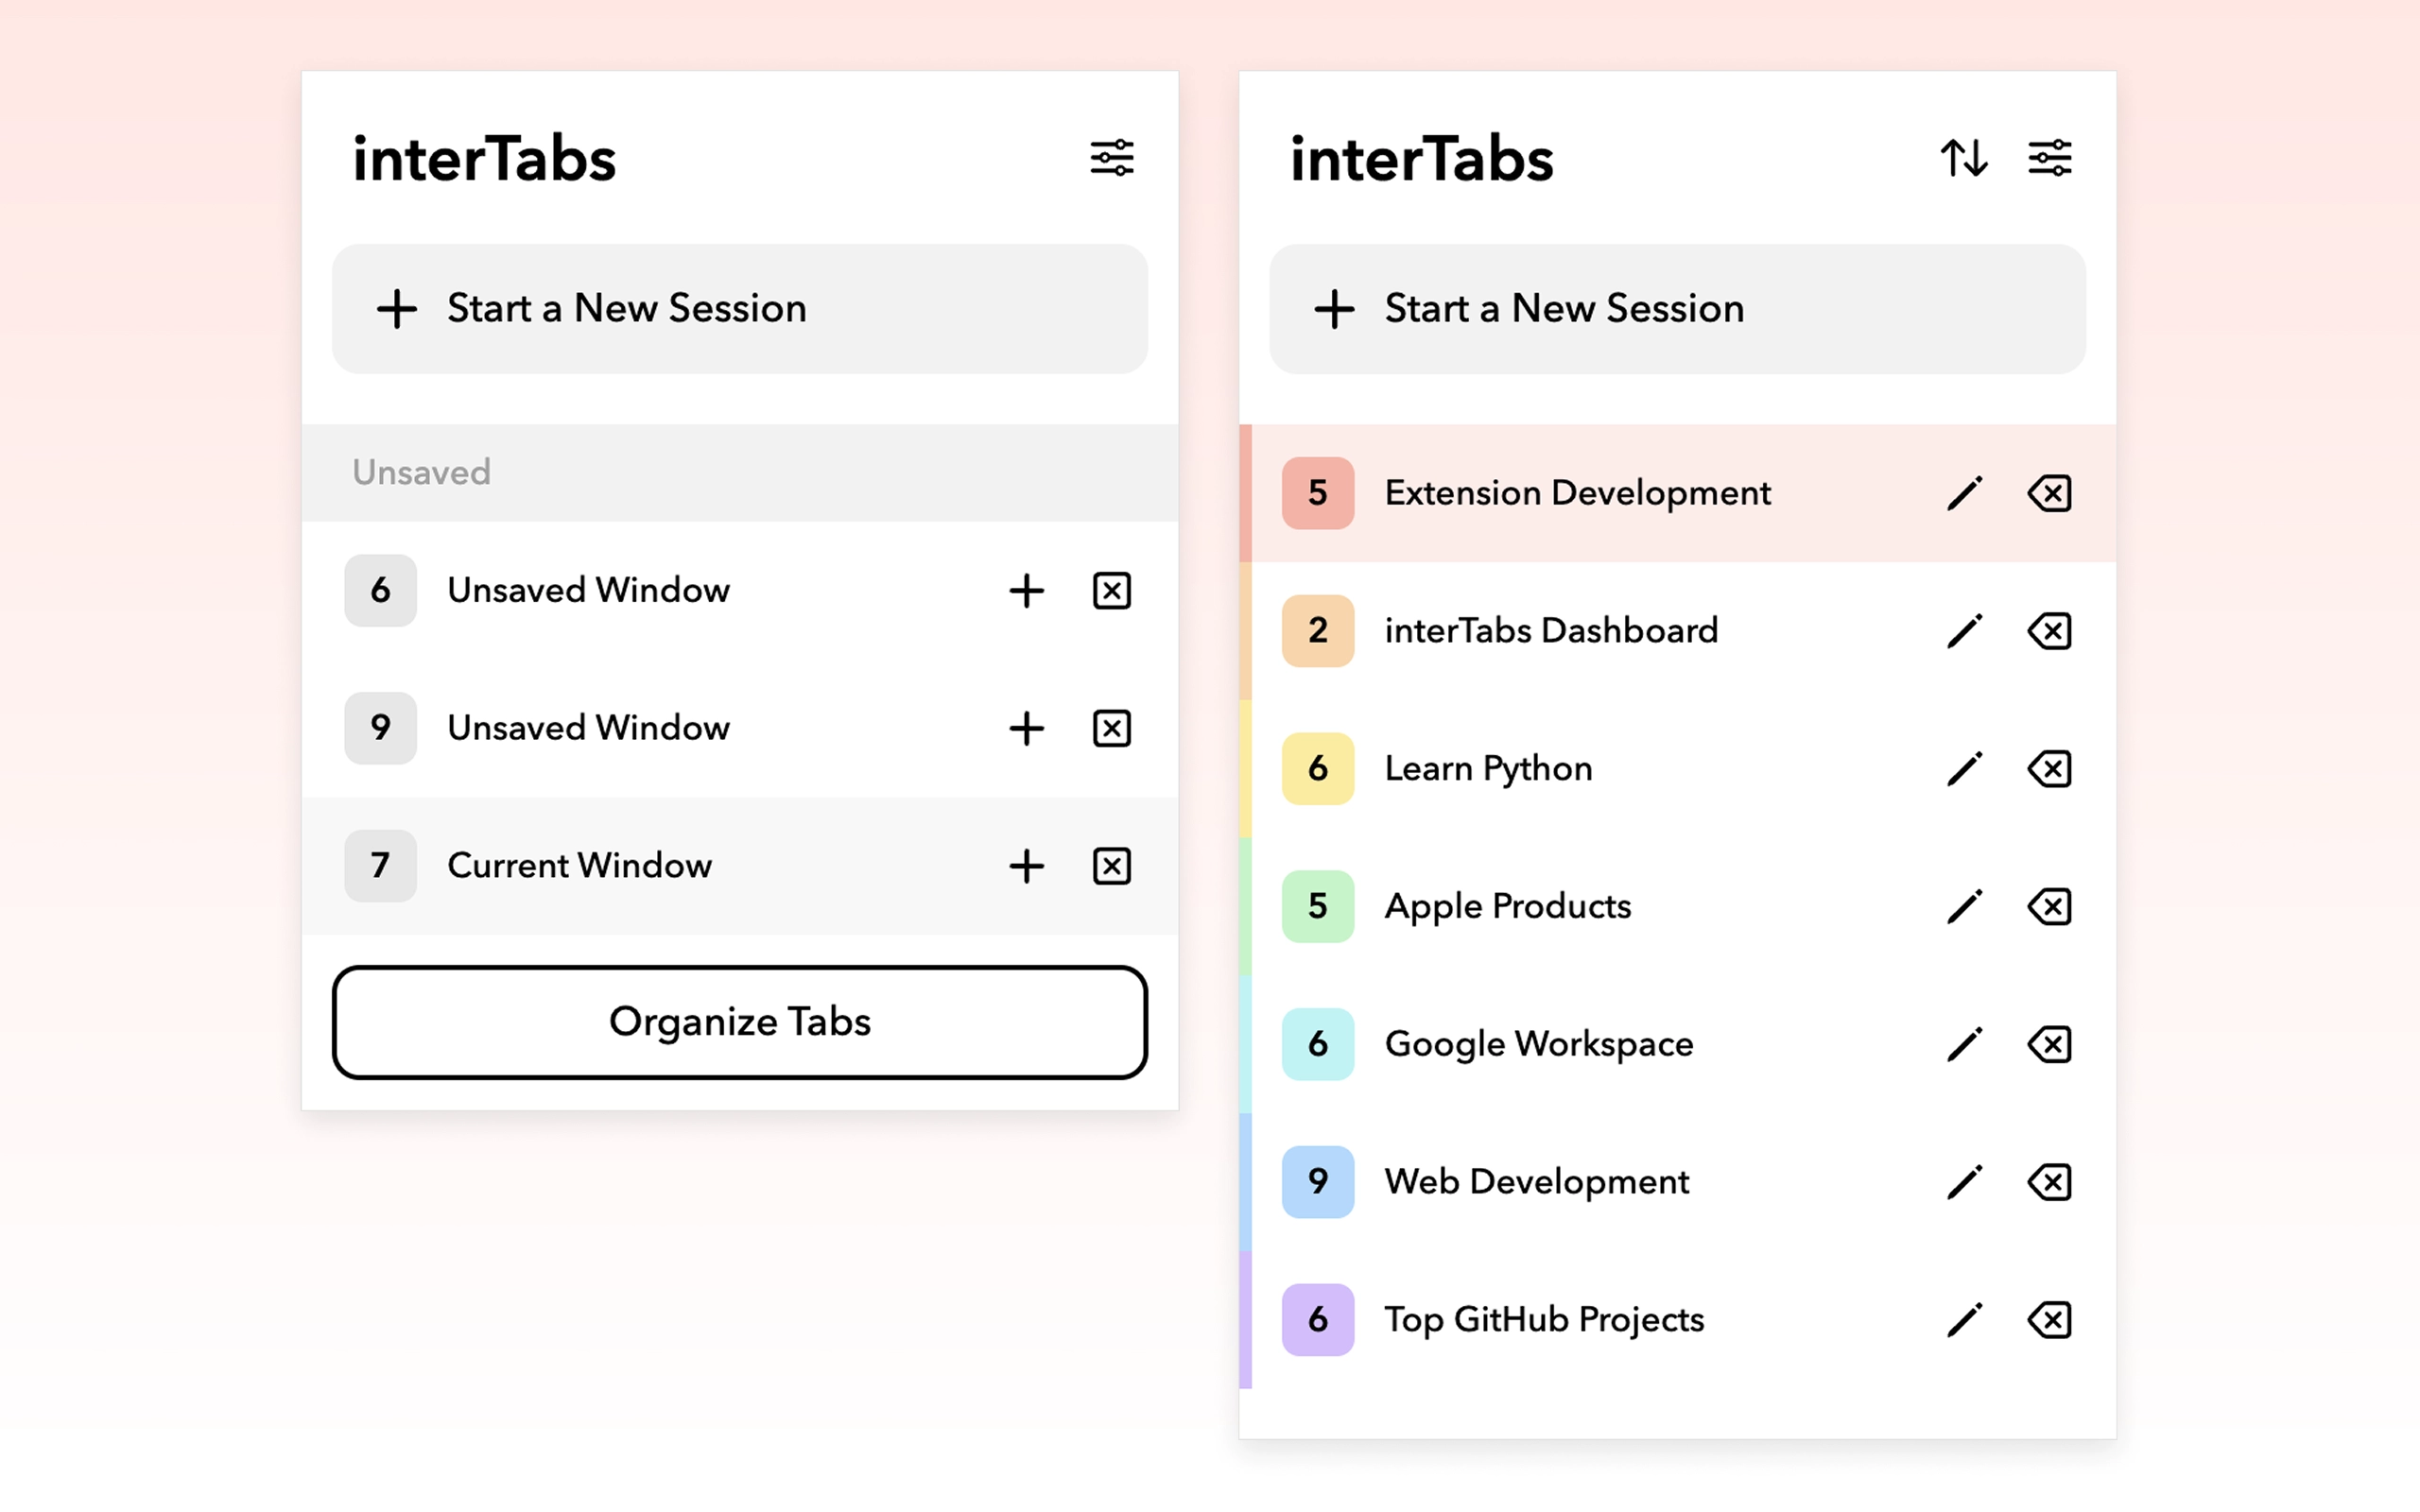Rename the Learn Python session
The image size is (2420, 1512).
[x=1964, y=769]
